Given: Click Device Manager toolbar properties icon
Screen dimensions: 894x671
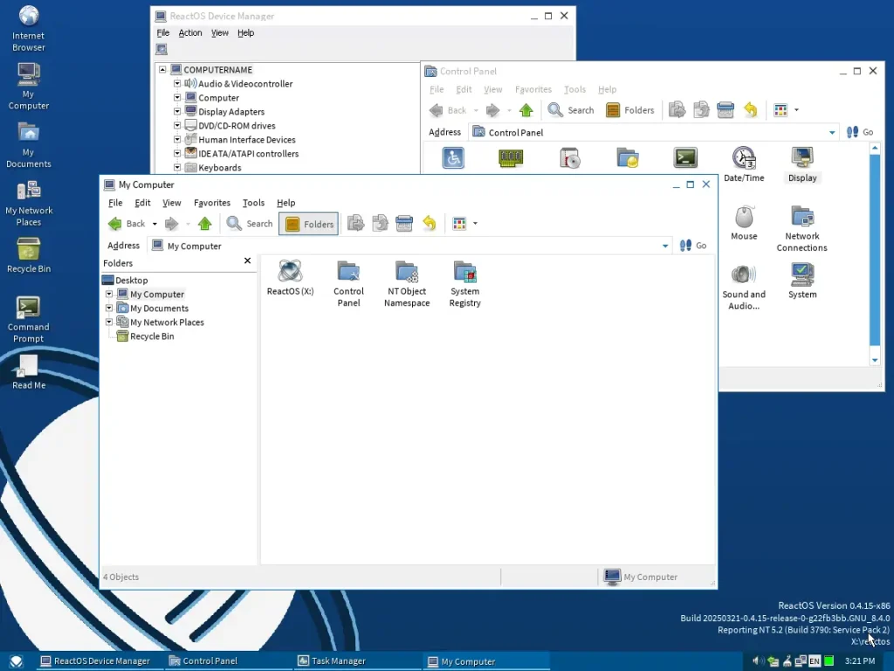Looking at the screenshot, I should click(162, 50).
